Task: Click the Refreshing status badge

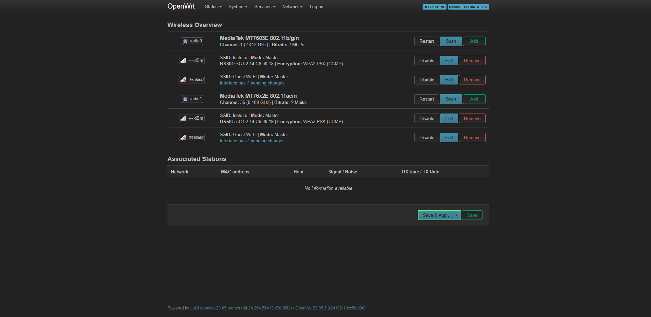Action: tap(434, 7)
